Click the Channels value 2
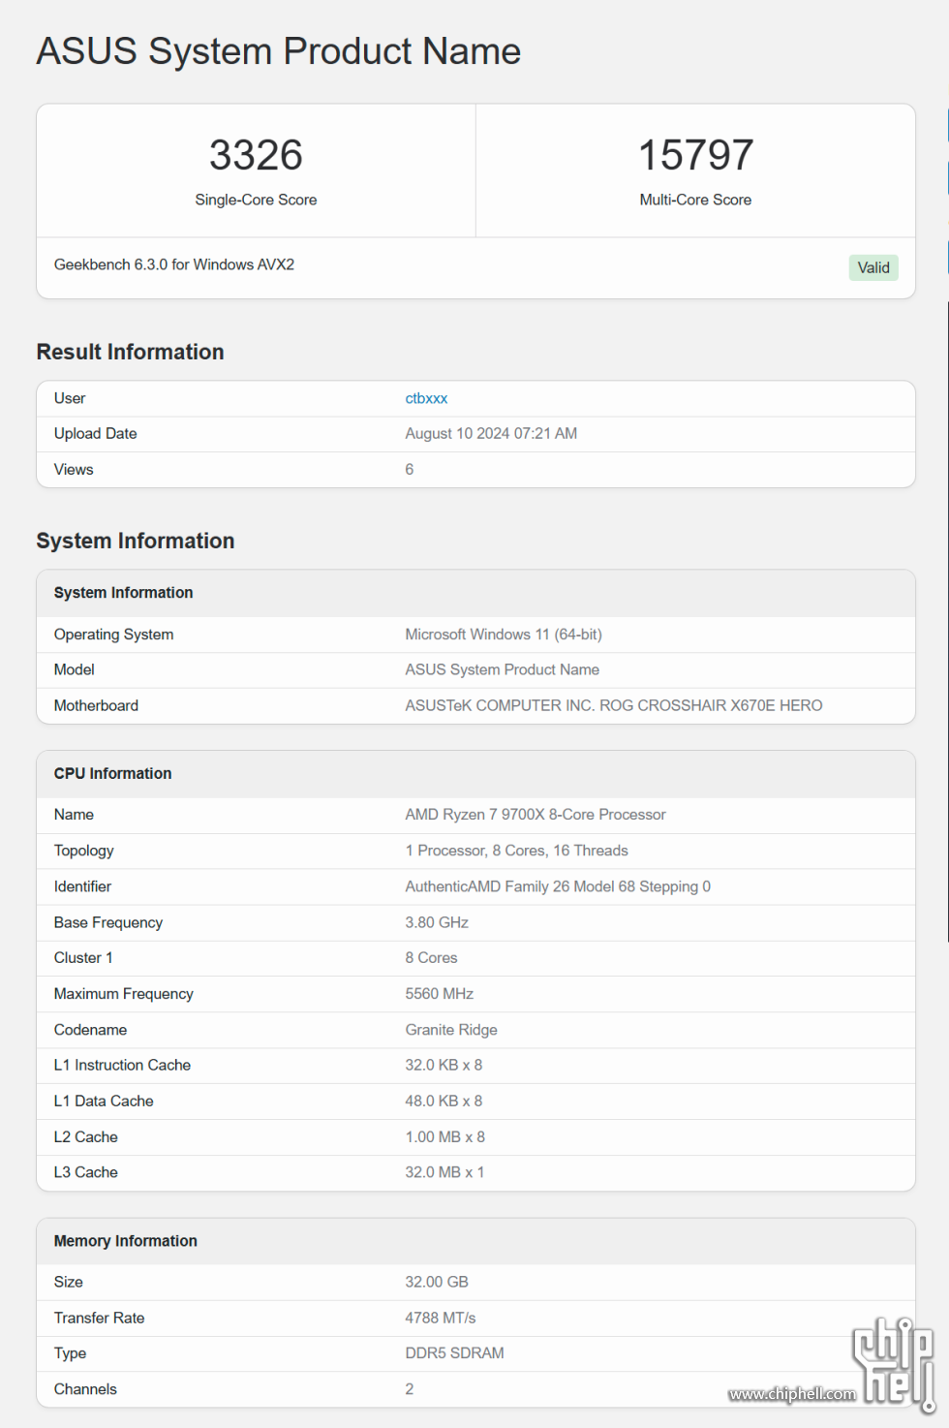This screenshot has width=949, height=1428. 410,1389
